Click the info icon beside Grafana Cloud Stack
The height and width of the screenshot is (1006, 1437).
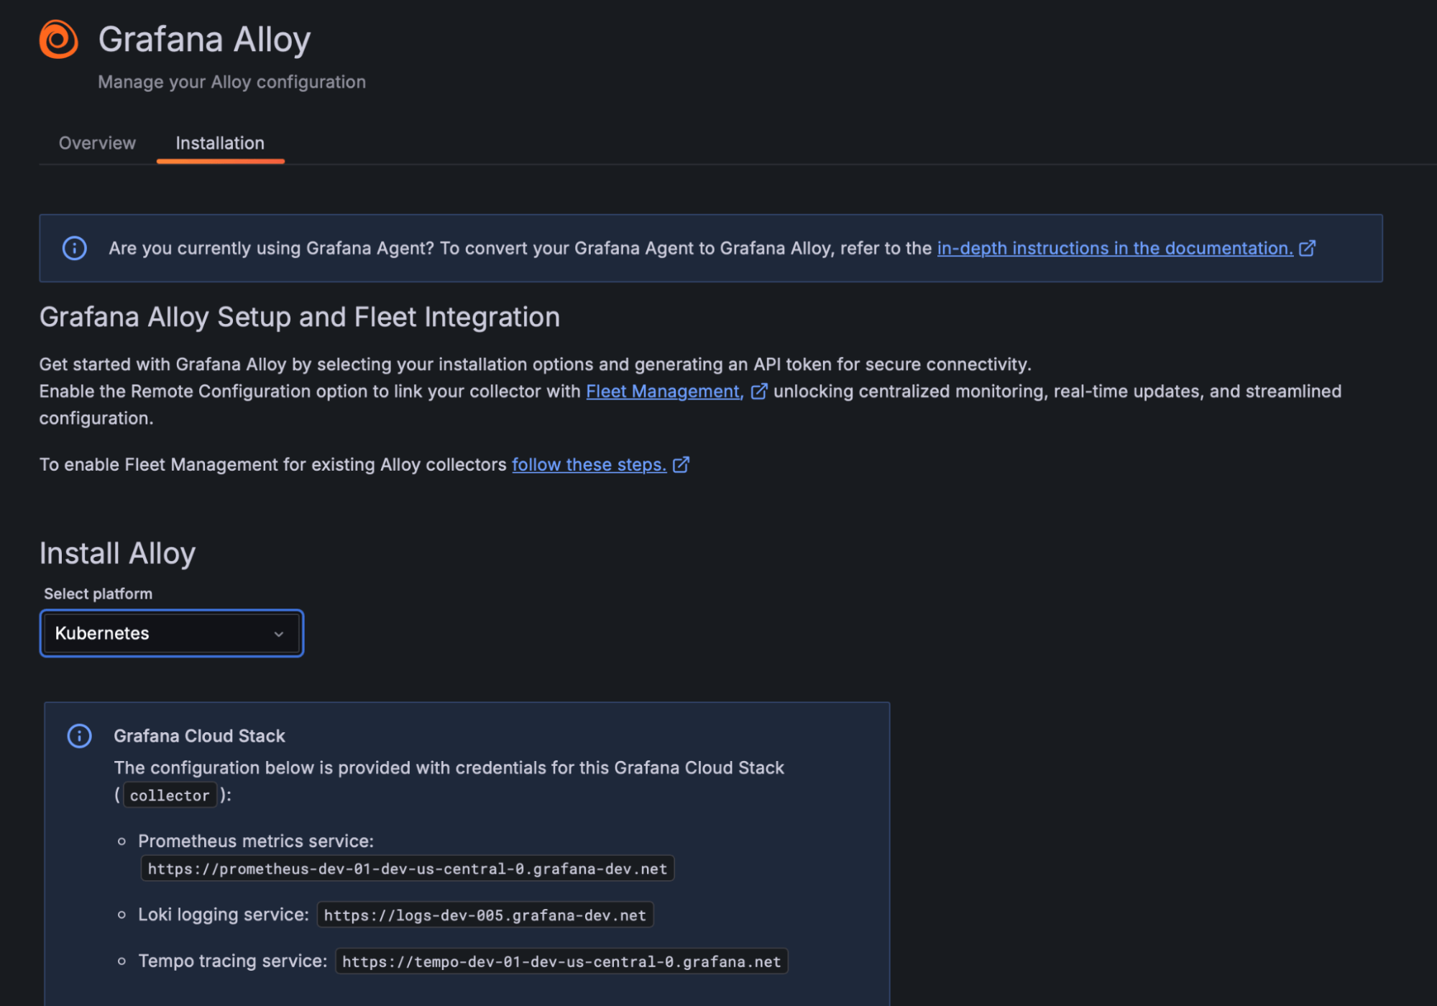pos(79,736)
